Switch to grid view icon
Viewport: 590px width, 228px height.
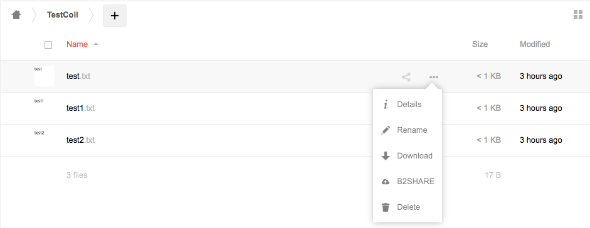coord(578,14)
